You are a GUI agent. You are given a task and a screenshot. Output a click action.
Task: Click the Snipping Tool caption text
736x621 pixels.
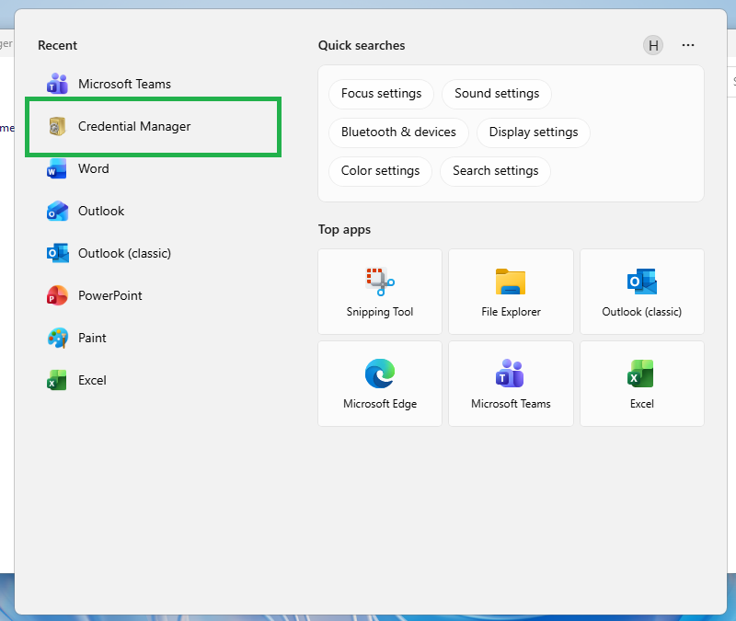coord(380,312)
